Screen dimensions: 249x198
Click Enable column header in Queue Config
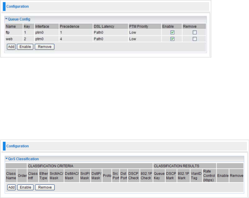click(x=172, y=26)
